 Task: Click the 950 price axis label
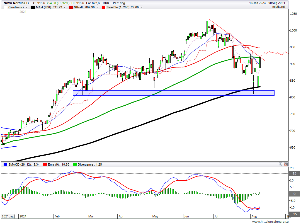point(293,47)
